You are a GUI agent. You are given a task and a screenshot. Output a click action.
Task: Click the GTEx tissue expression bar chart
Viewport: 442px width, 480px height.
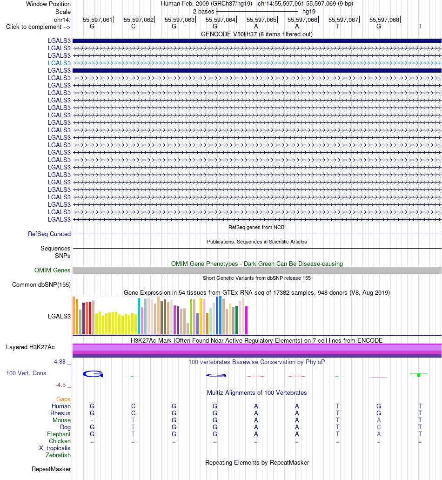pos(160,315)
